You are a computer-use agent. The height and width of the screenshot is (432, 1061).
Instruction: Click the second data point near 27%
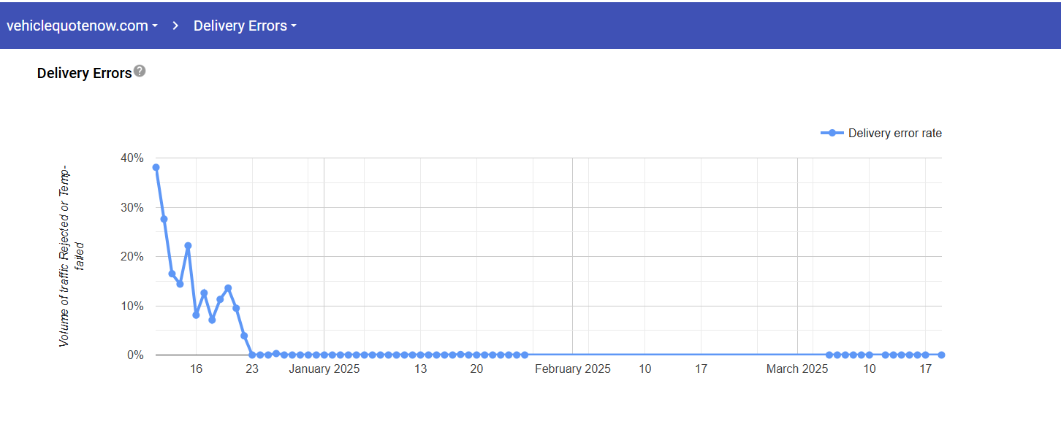click(164, 219)
